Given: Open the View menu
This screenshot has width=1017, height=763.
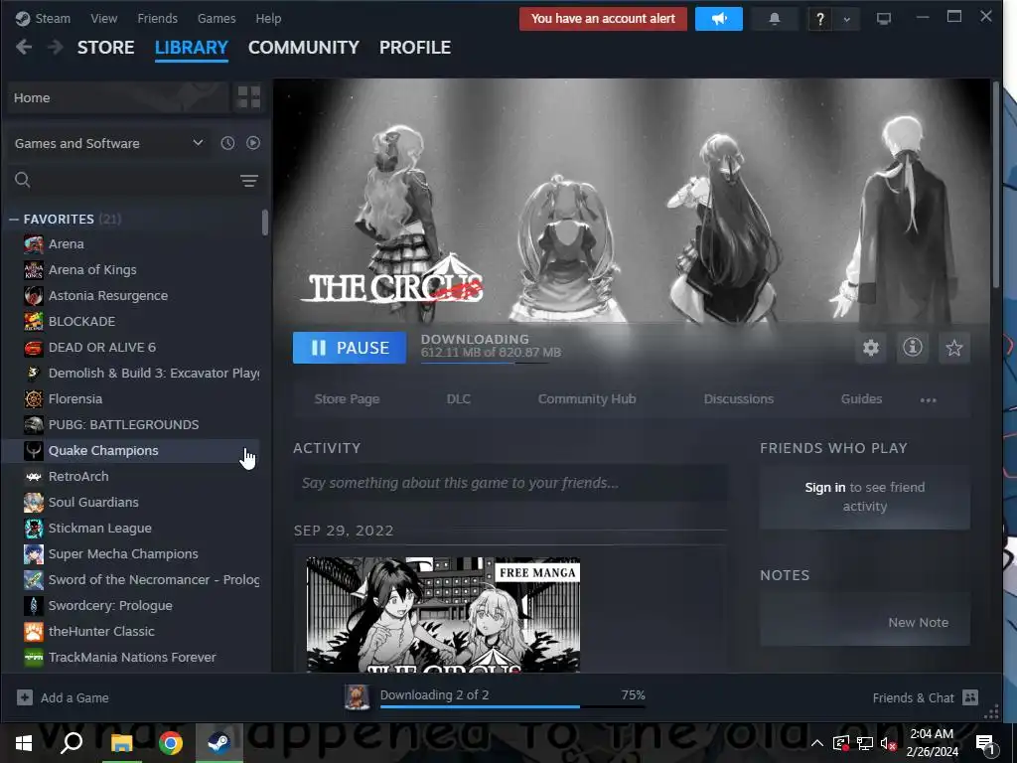Looking at the screenshot, I should click(103, 19).
